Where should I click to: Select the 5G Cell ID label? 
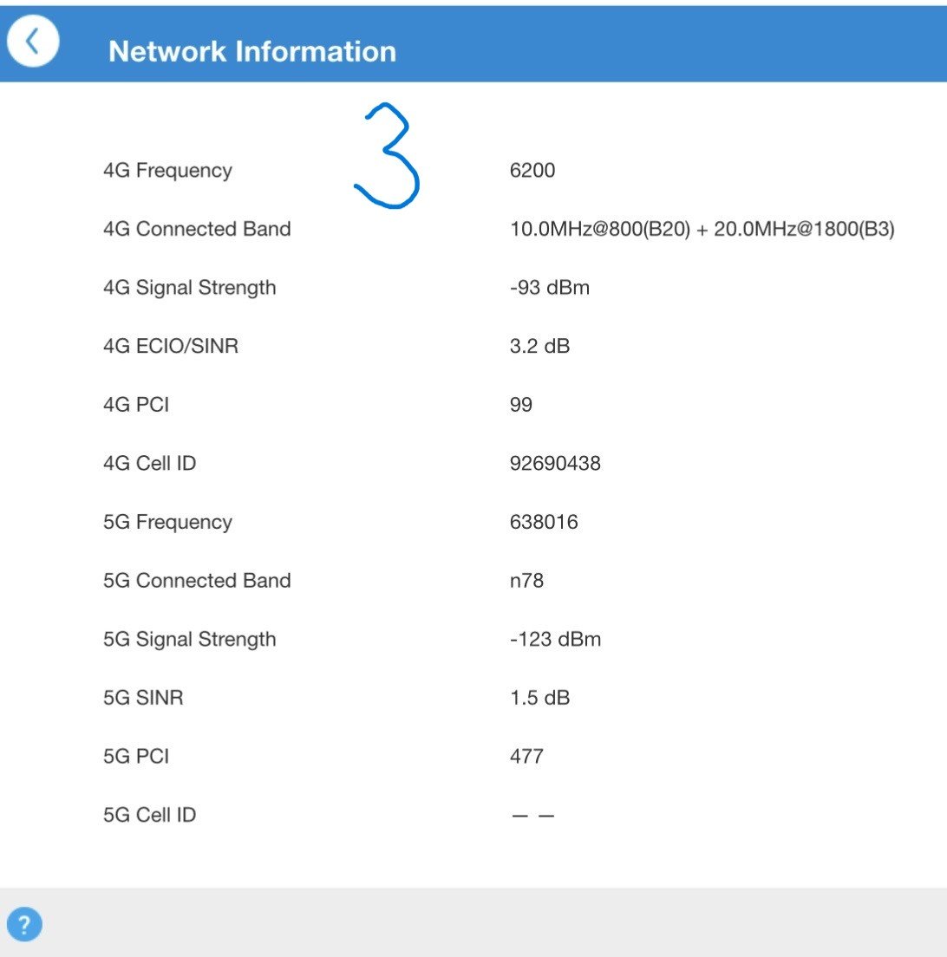click(149, 815)
